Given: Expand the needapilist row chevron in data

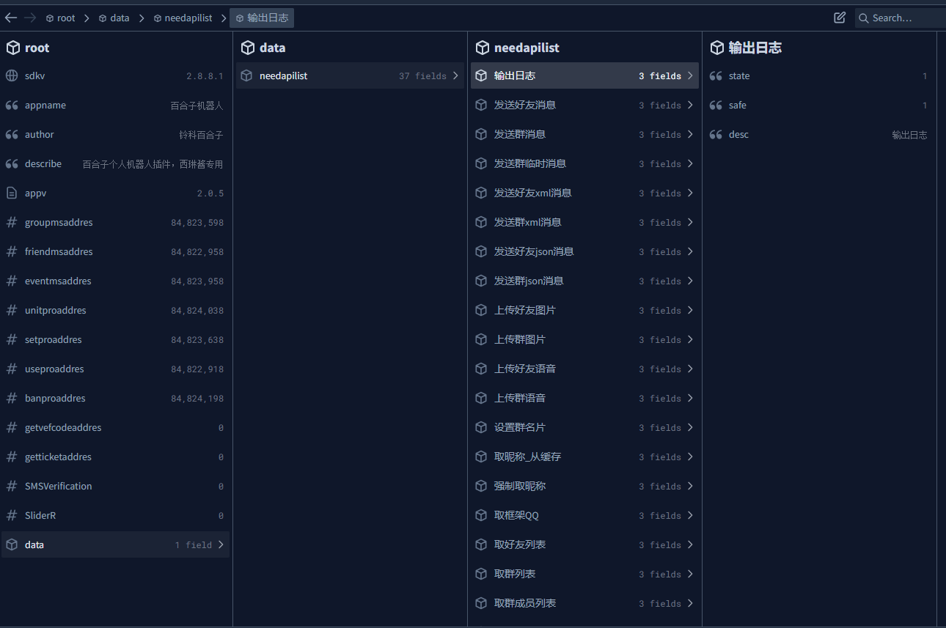Looking at the screenshot, I should [455, 75].
